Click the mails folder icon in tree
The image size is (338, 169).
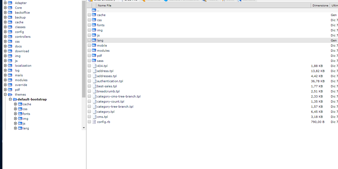[10, 75]
